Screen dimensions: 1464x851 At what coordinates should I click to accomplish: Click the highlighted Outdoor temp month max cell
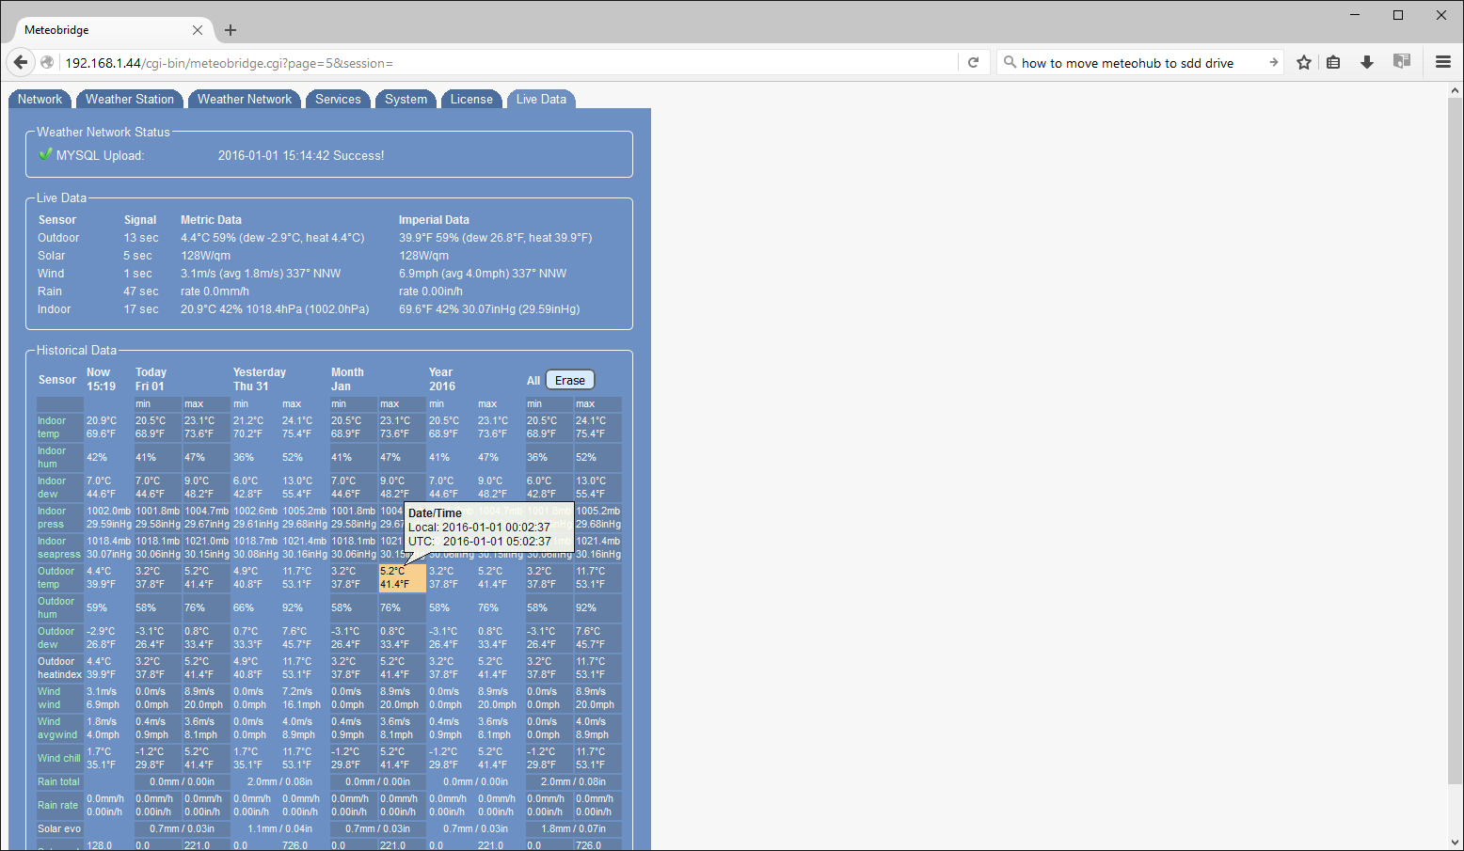pos(402,578)
